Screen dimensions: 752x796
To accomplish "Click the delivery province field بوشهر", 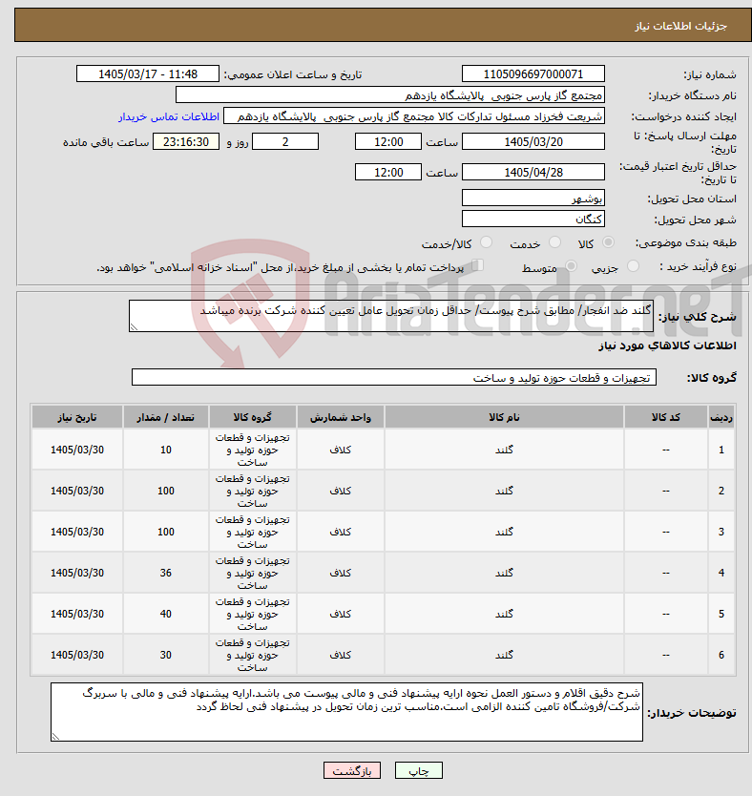I will 533,199.
